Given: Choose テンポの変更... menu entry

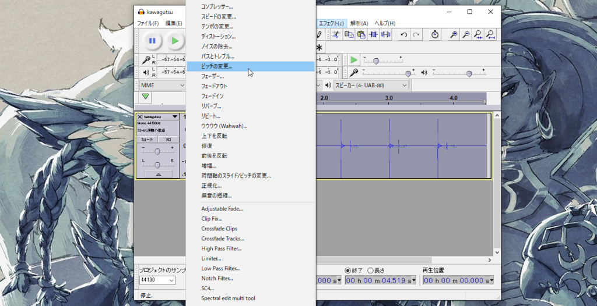Looking at the screenshot, I should [251, 27].
